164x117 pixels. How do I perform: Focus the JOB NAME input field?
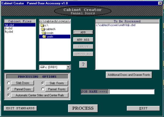[132, 92]
